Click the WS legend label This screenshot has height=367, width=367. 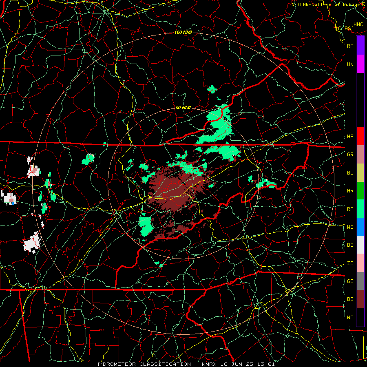350,227
